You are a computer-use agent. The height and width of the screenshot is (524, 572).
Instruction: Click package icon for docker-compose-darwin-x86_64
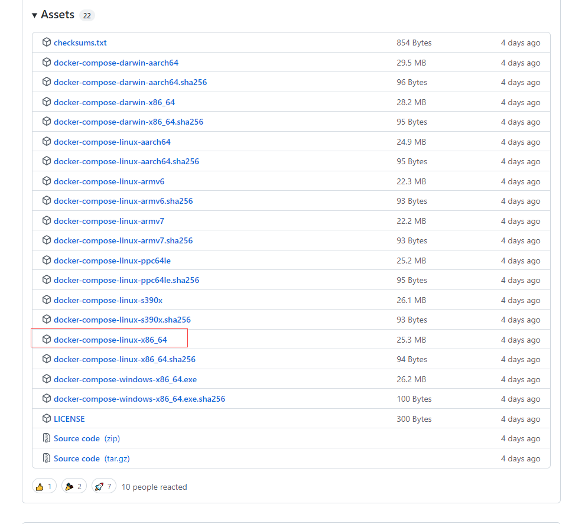tap(46, 102)
